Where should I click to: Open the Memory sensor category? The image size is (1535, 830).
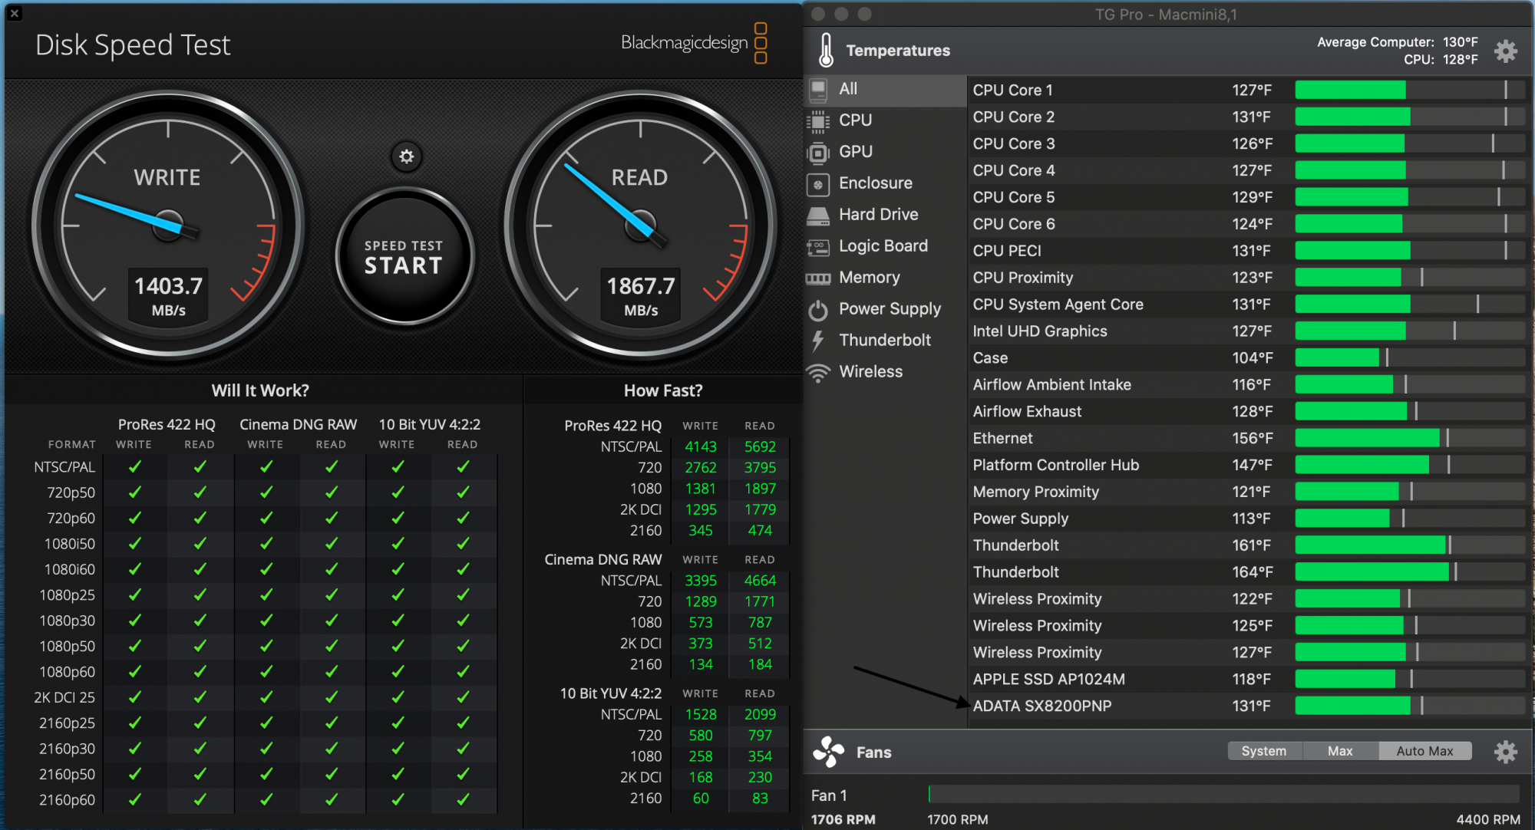(x=869, y=278)
